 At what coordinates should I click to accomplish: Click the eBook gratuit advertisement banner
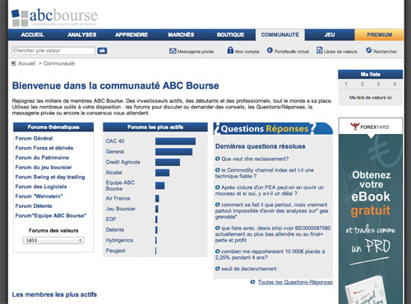click(x=371, y=210)
